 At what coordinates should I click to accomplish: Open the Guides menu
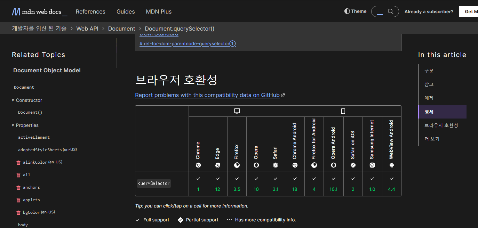tap(126, 11)
